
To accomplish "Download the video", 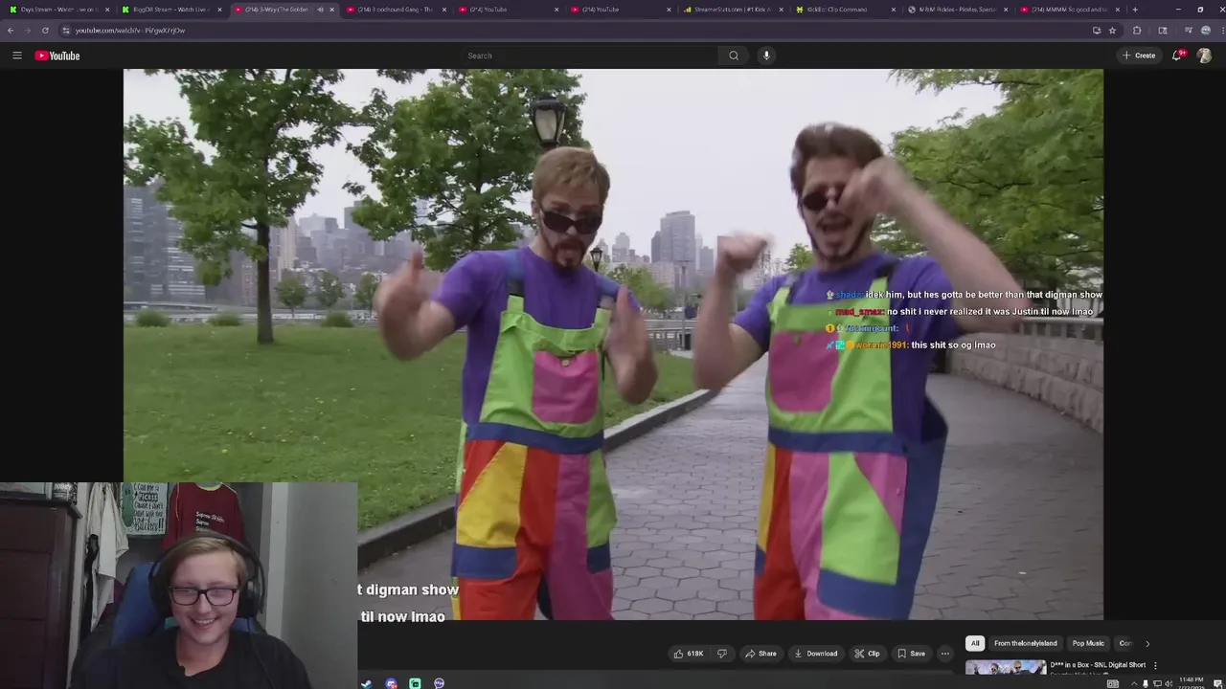I will coord(816,654).
